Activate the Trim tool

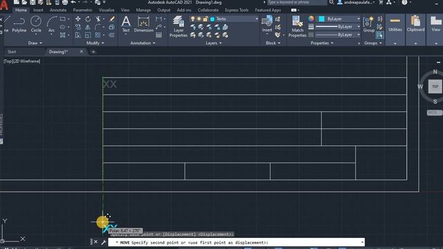[x=98, y=19]
